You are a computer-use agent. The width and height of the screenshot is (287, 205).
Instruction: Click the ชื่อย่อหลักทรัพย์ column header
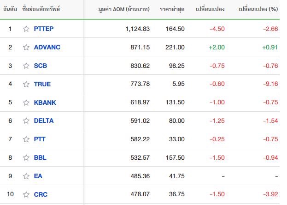(x=41, y=9)
